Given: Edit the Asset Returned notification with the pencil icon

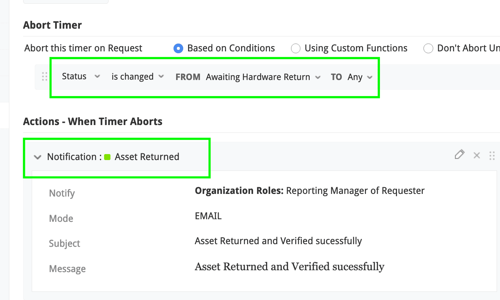Looking at the screenshot, I should tap(460, 154).
